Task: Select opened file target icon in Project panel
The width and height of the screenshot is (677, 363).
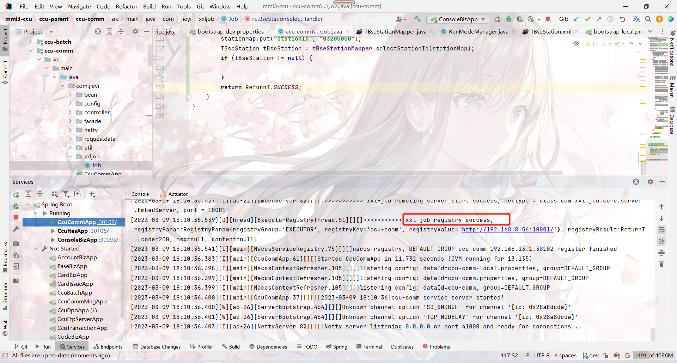Action: (98, 31)
